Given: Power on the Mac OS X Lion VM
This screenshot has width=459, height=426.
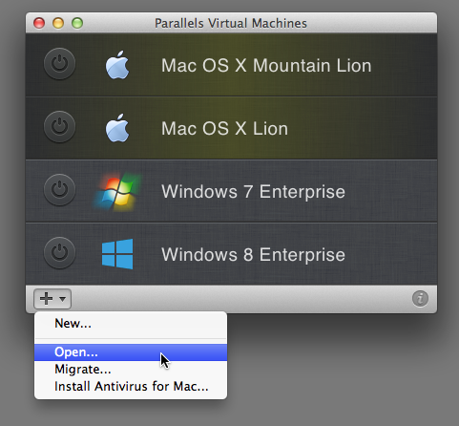Looking at the screenshot, I should coord(59,127).
